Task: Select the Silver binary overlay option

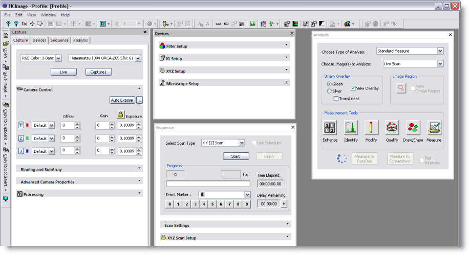Action: tap(329, 91)
